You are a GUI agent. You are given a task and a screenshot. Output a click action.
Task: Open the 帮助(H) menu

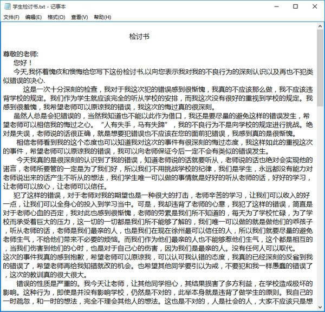[102, 17]
